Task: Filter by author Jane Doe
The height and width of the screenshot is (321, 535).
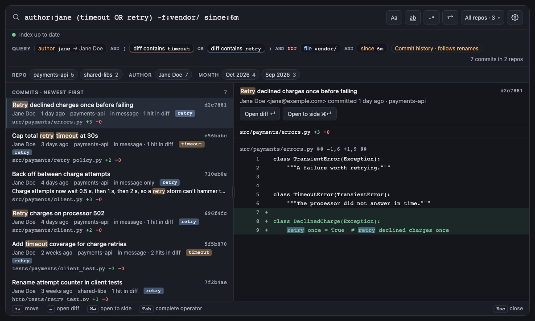Action: [173, 75]
